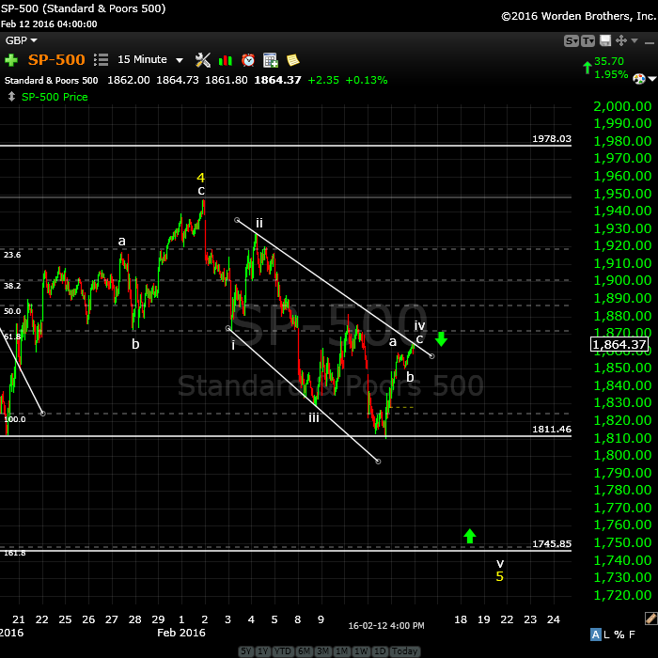Open the GBP dropdown
The width and height of the screenshot is (658, 658).
tap(21, 40)
